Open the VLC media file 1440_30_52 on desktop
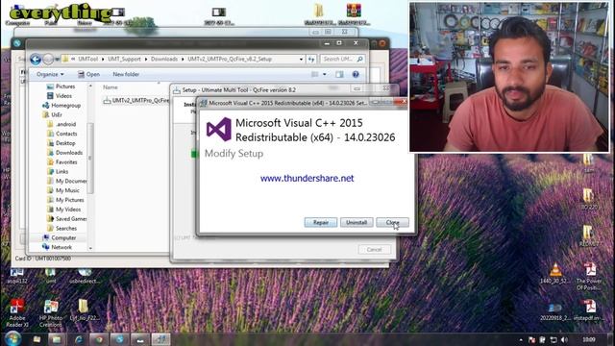This screenshot has height=346, width=615. tap(555, 273)
